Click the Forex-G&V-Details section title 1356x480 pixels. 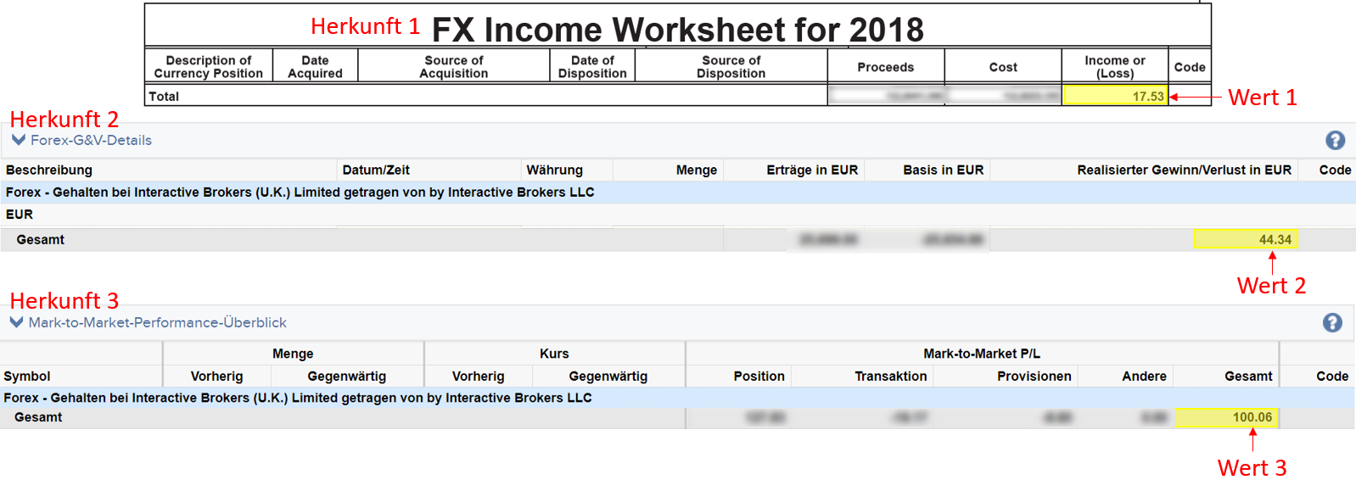pos(91,141)
